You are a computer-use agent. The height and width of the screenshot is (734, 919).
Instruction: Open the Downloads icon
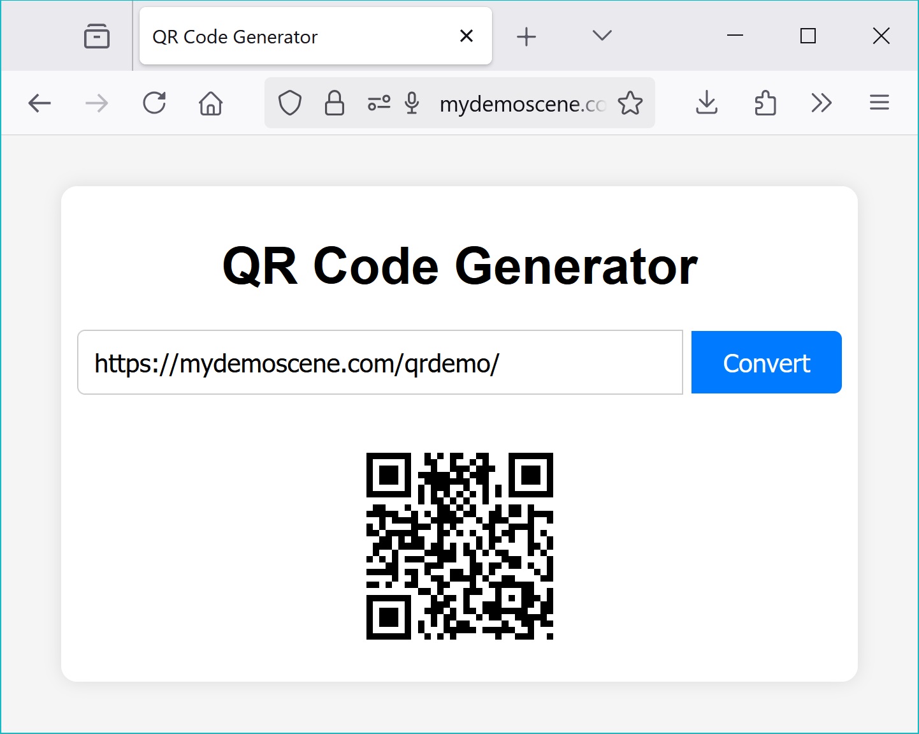(707, 103)
